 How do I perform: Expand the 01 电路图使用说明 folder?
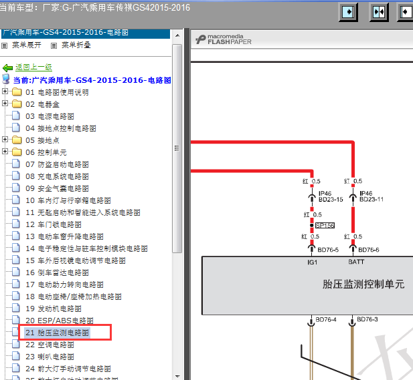(5, 91)
